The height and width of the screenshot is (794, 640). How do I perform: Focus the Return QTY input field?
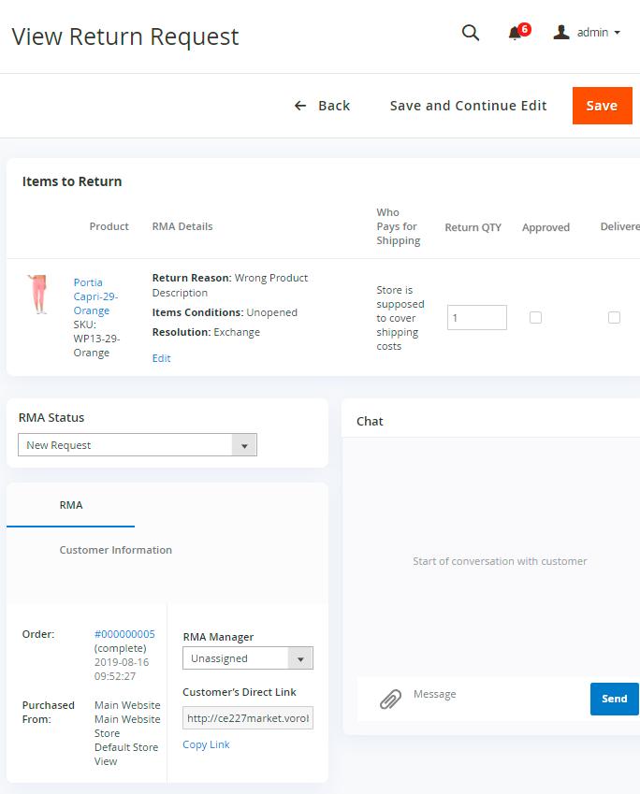476,317
